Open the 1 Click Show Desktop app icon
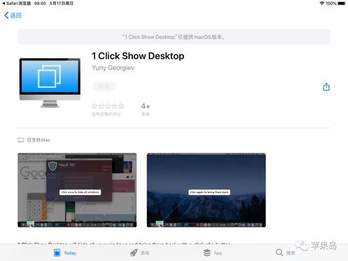The image size is (348, 261). (x=50, y=83)
